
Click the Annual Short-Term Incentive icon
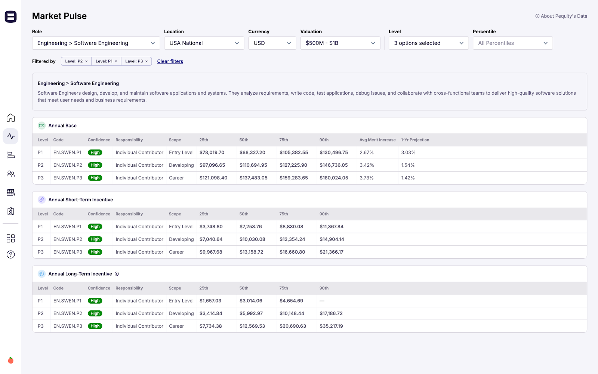pos(42,200)
